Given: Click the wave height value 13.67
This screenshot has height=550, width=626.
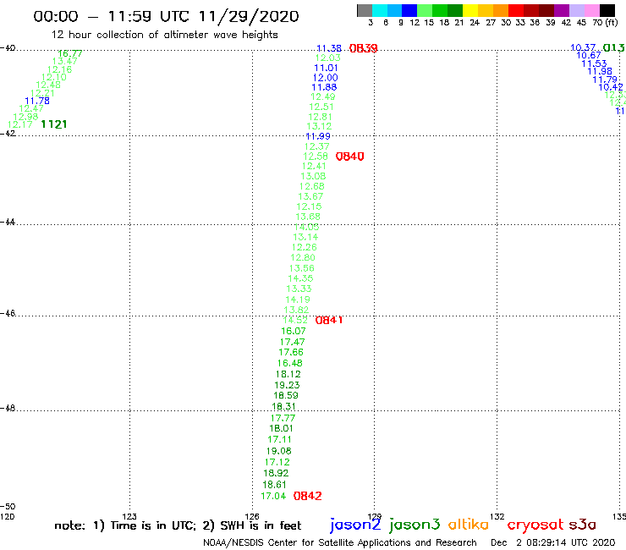Looking at the screenshot, I should point(310,196).
